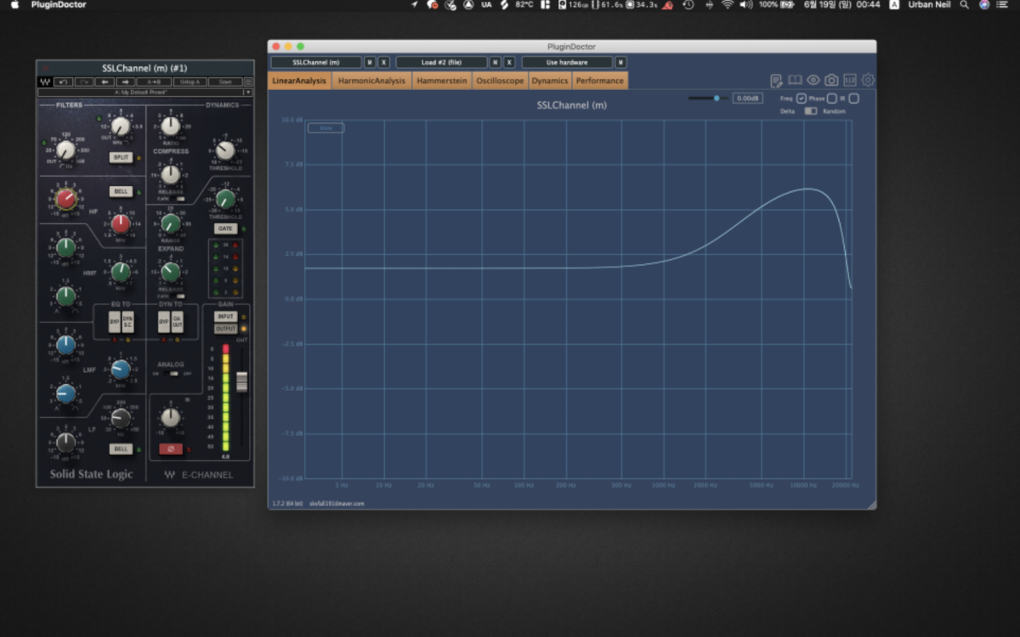This screenshot has height=637, width=1020.
Task: Open the Store dropdown on the graph
Action: tap(326, 128)
